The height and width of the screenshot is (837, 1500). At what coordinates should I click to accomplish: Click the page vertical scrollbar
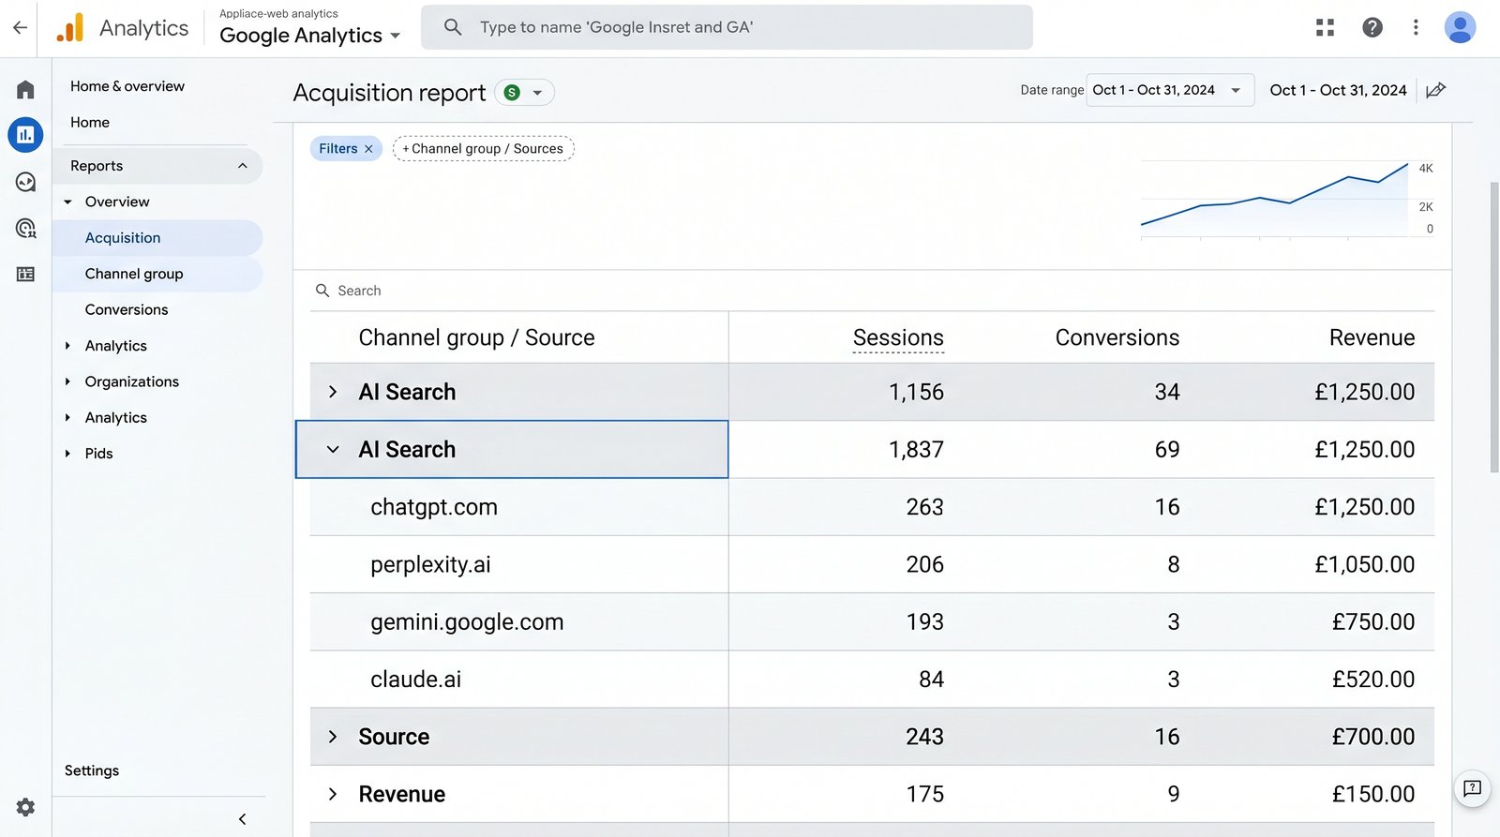pos(1494,326)
